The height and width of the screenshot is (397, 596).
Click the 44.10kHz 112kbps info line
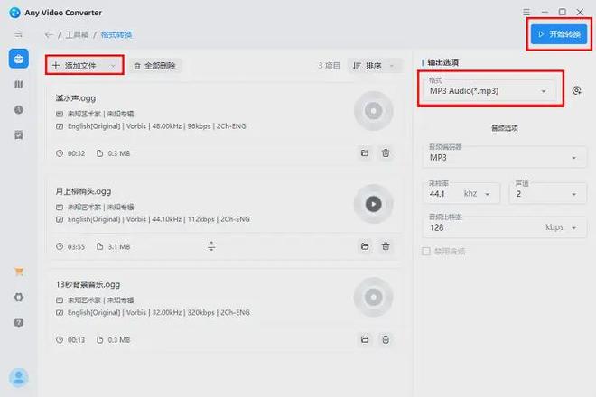[x=159, y=219]
